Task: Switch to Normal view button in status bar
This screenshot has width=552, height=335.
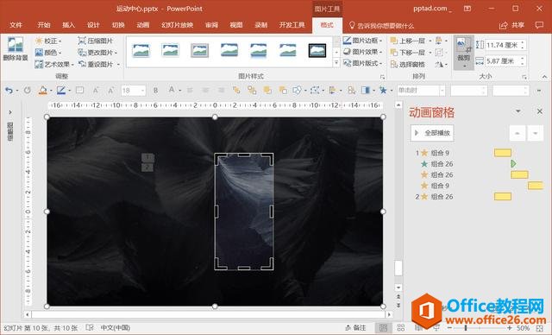Action: pyautogui.click(x=383, y=328)
